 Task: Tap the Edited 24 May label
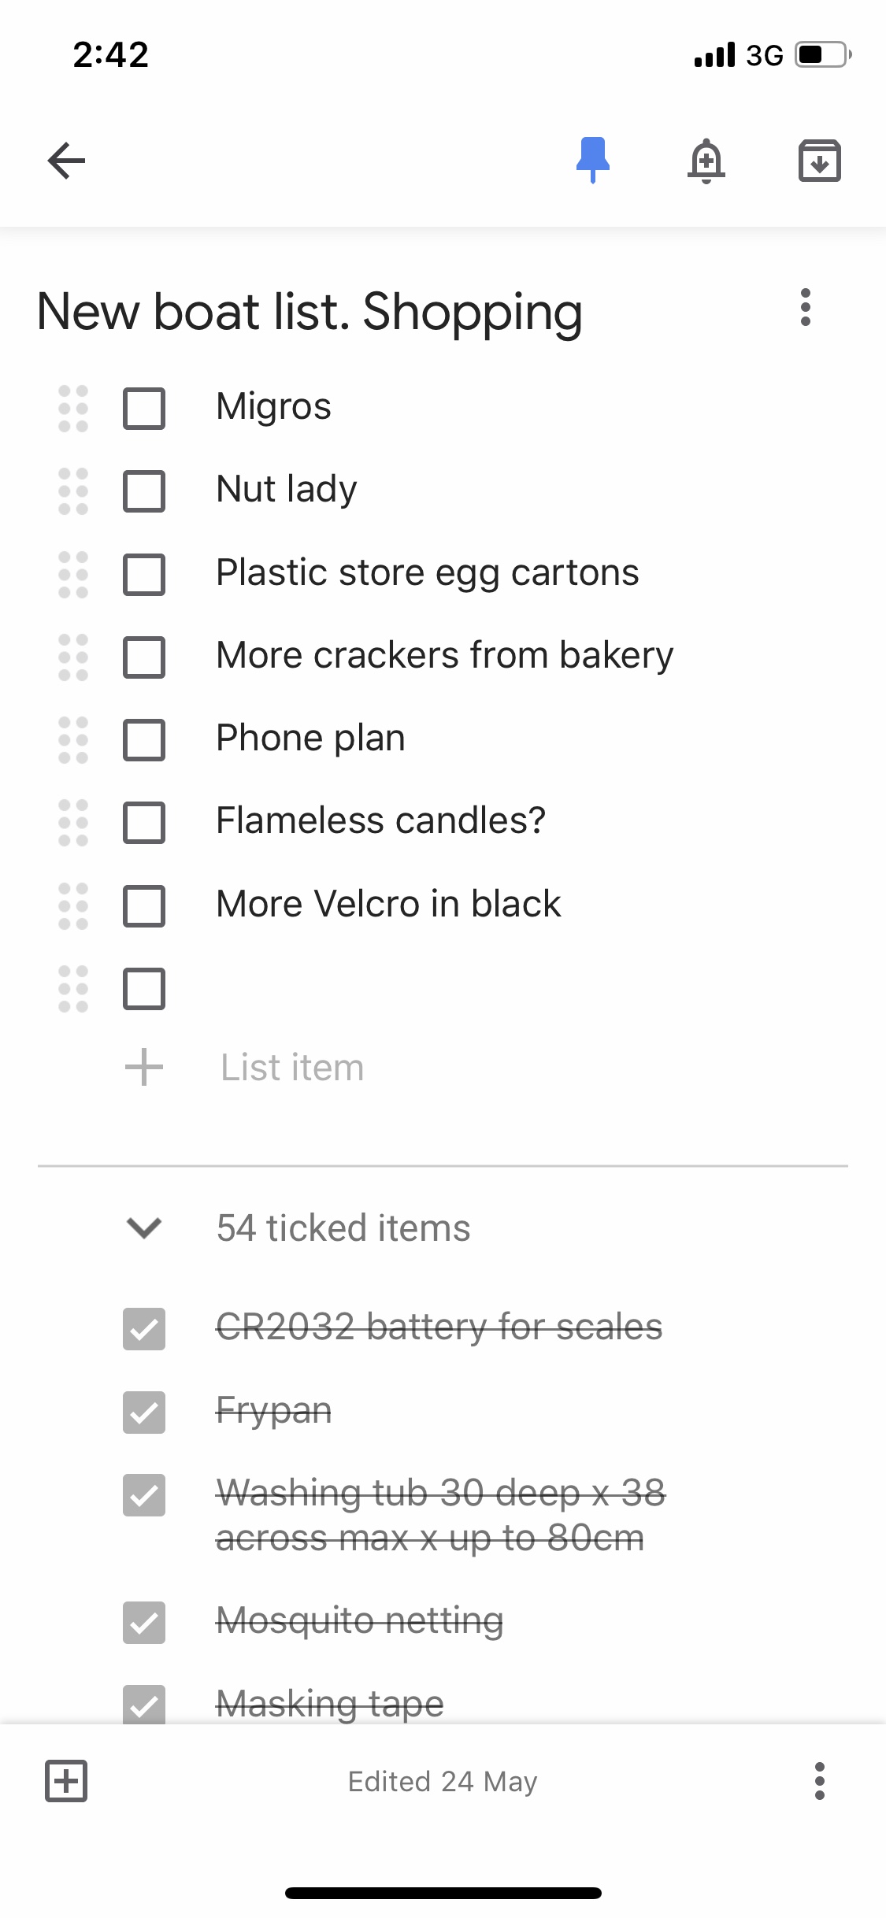(443, 1781)
